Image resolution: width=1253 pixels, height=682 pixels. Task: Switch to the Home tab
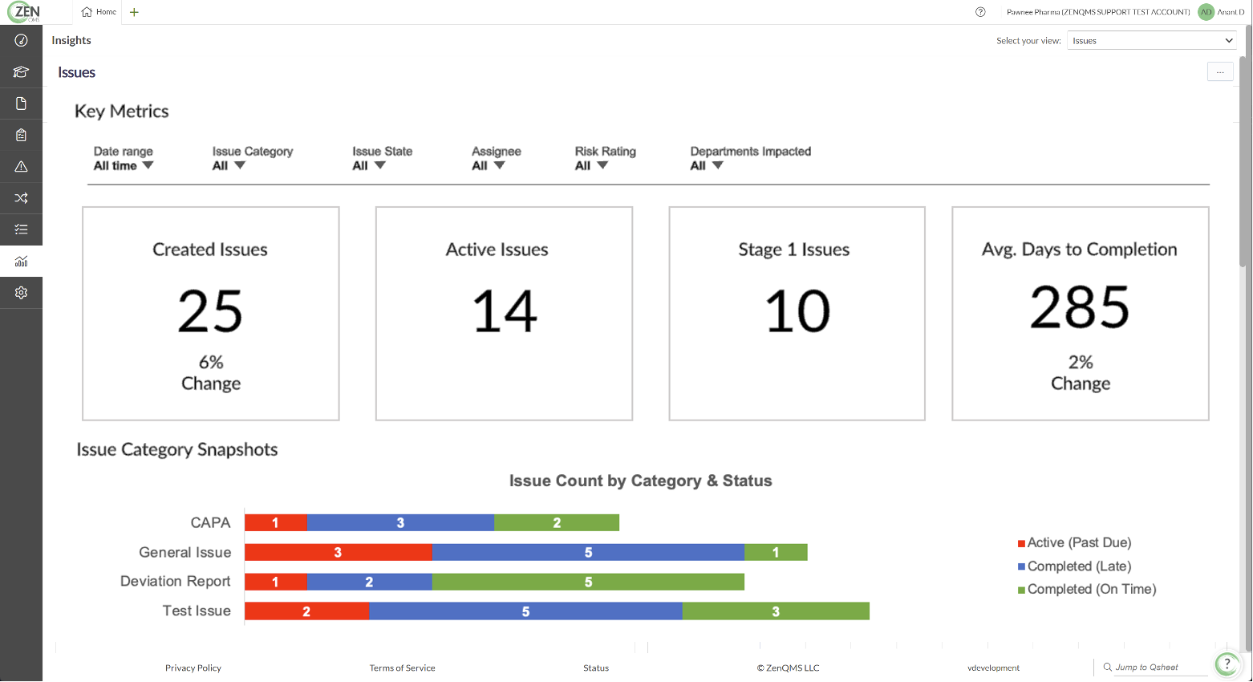(98, 12)
